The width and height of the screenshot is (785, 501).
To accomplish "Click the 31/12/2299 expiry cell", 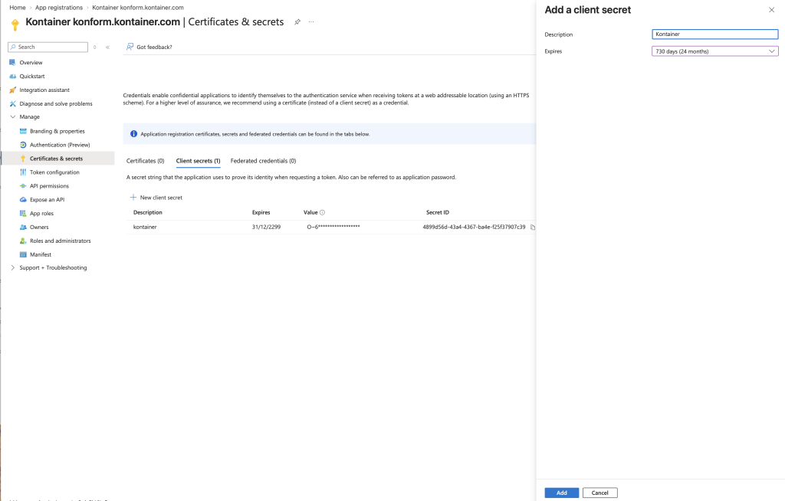I will [x=266, y=228].
